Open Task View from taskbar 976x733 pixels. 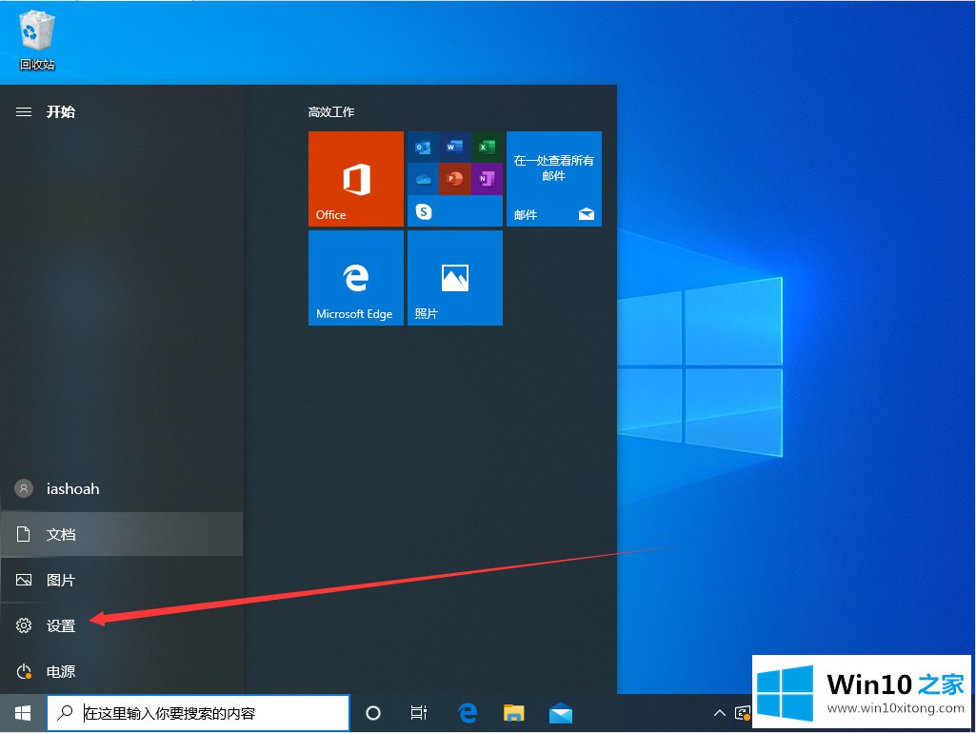point(419,713)
